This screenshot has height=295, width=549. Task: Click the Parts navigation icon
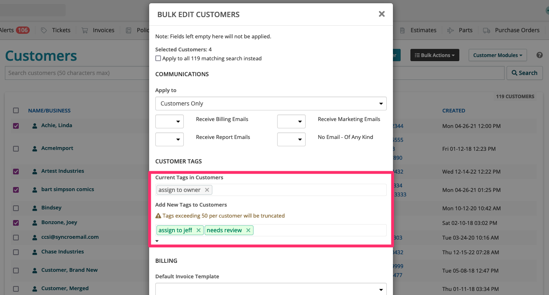click(450, 30)
